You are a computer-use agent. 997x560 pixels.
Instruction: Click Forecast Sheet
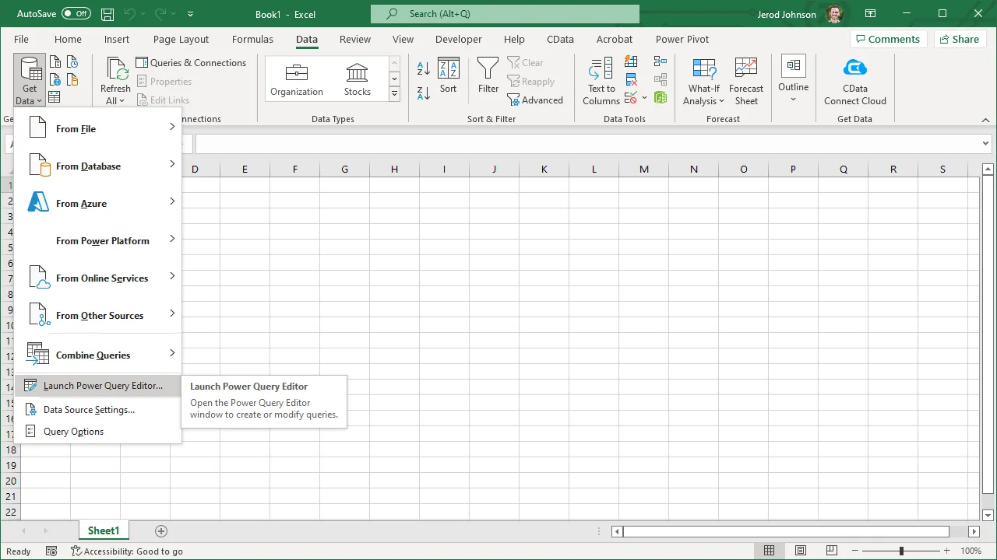(x=746, y=81)
